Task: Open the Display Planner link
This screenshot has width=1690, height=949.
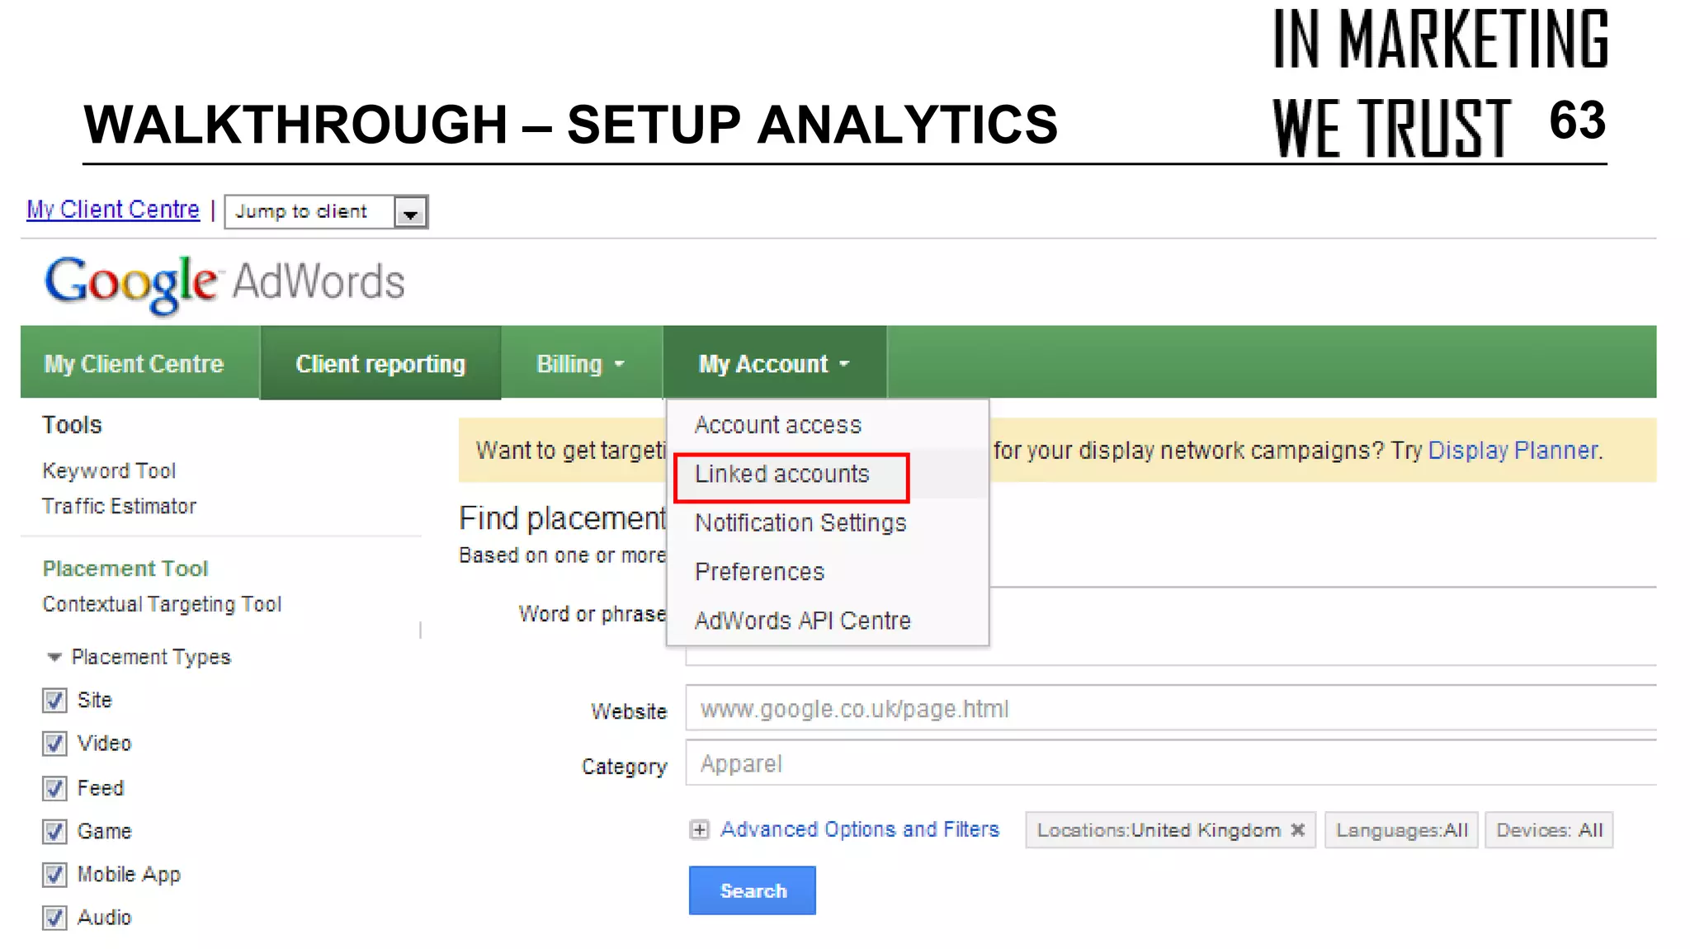Action: [1513, 451]
